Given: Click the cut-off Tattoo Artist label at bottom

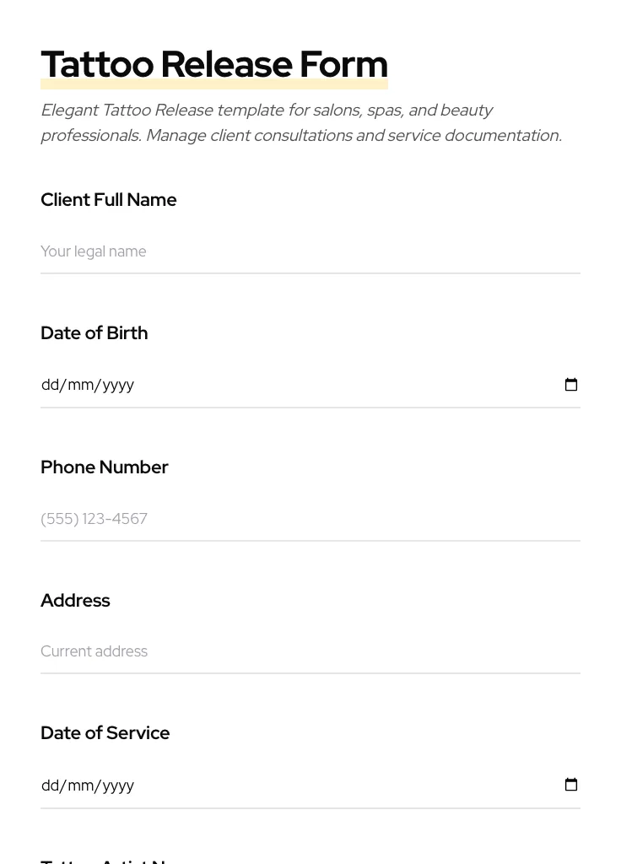Looking at the screenshot, I should pos(105,860).
